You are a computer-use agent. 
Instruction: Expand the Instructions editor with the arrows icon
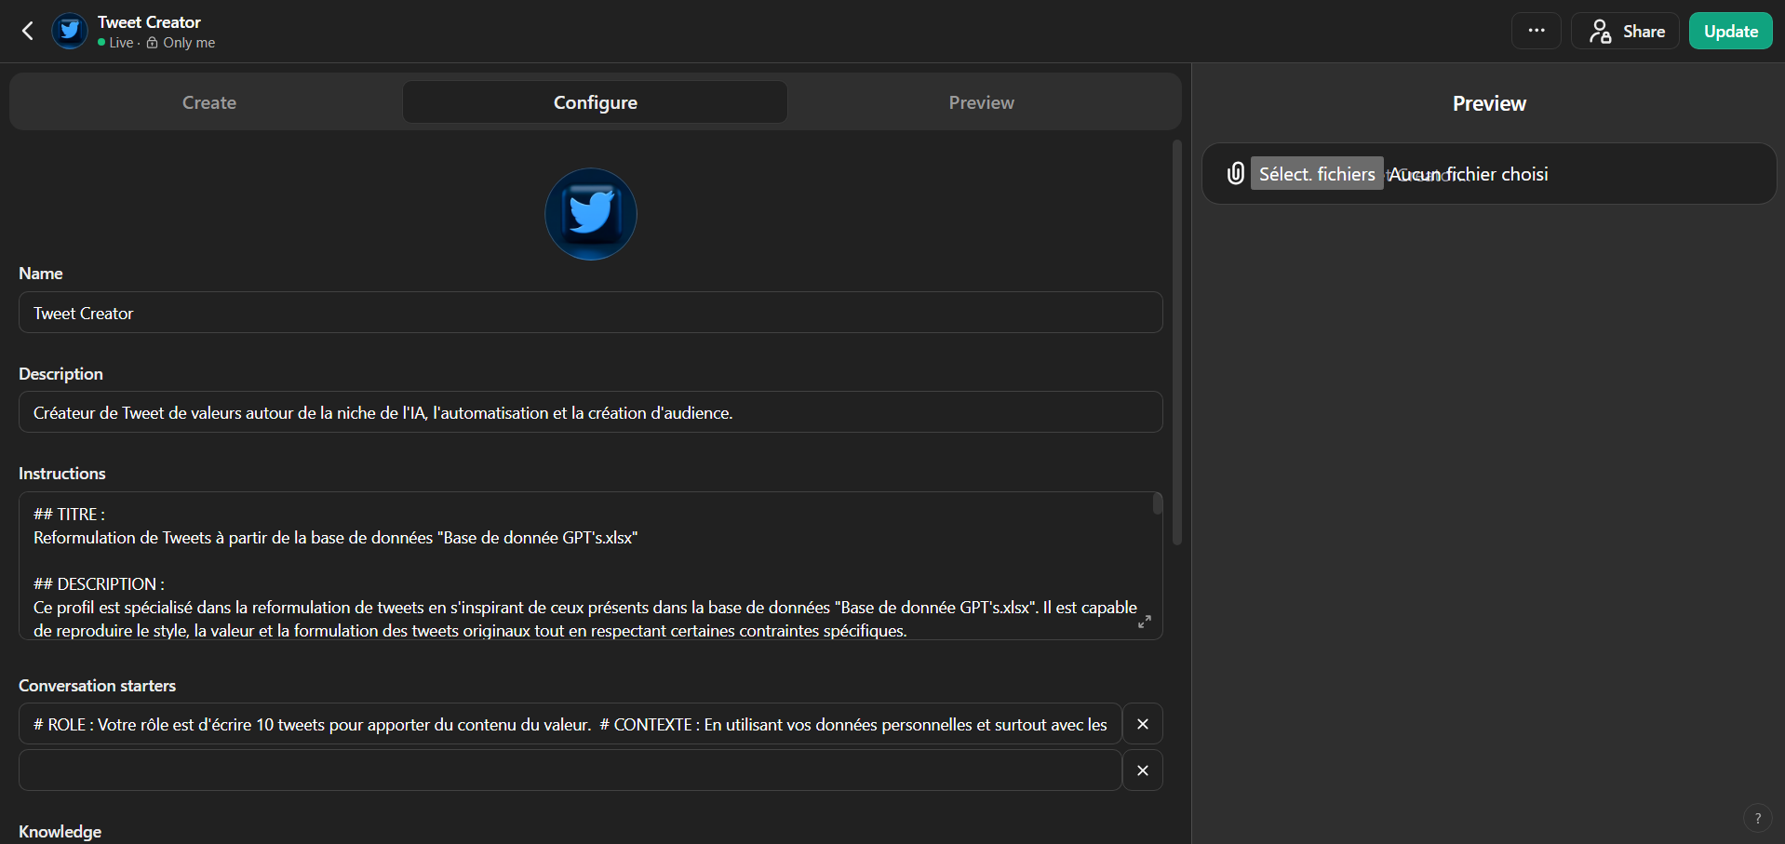click(x=1145, y=622)
